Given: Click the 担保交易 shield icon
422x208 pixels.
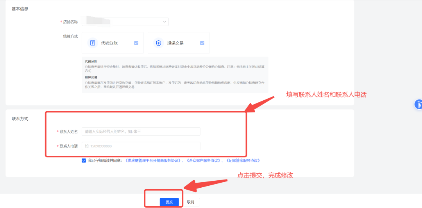Looking at the screenshot, I should click(x=158, y=43).
